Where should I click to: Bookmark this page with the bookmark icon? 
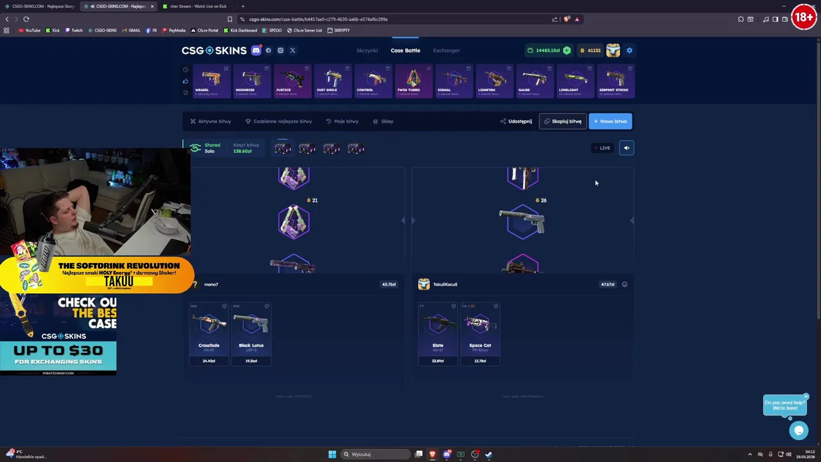point(230,19)
